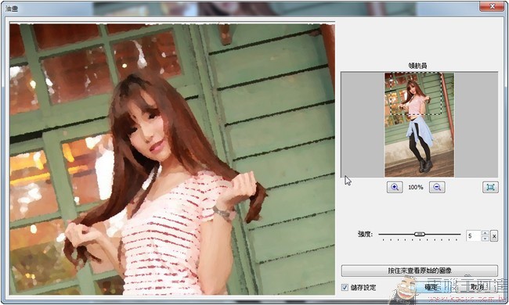
Task: Toggle the 儲存設定 checkbox
Action: click(345, 287)
